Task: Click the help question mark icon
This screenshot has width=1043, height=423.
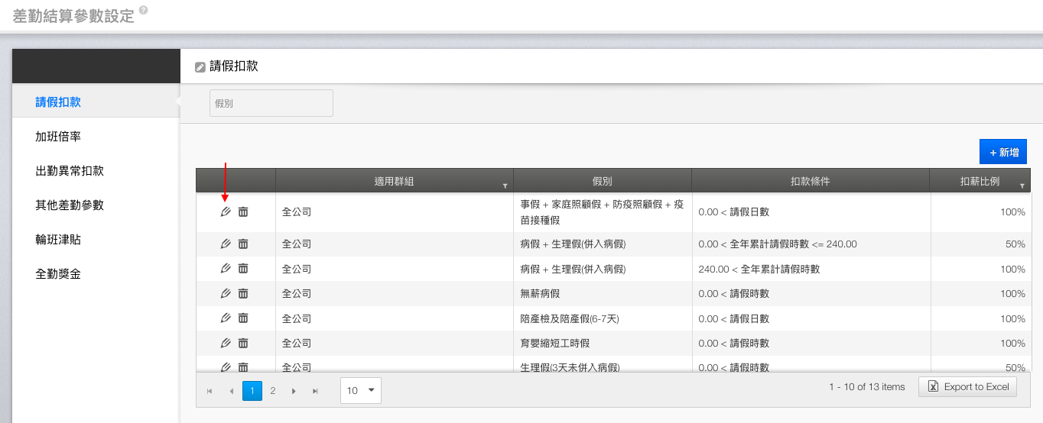Action: coord(144,11)
